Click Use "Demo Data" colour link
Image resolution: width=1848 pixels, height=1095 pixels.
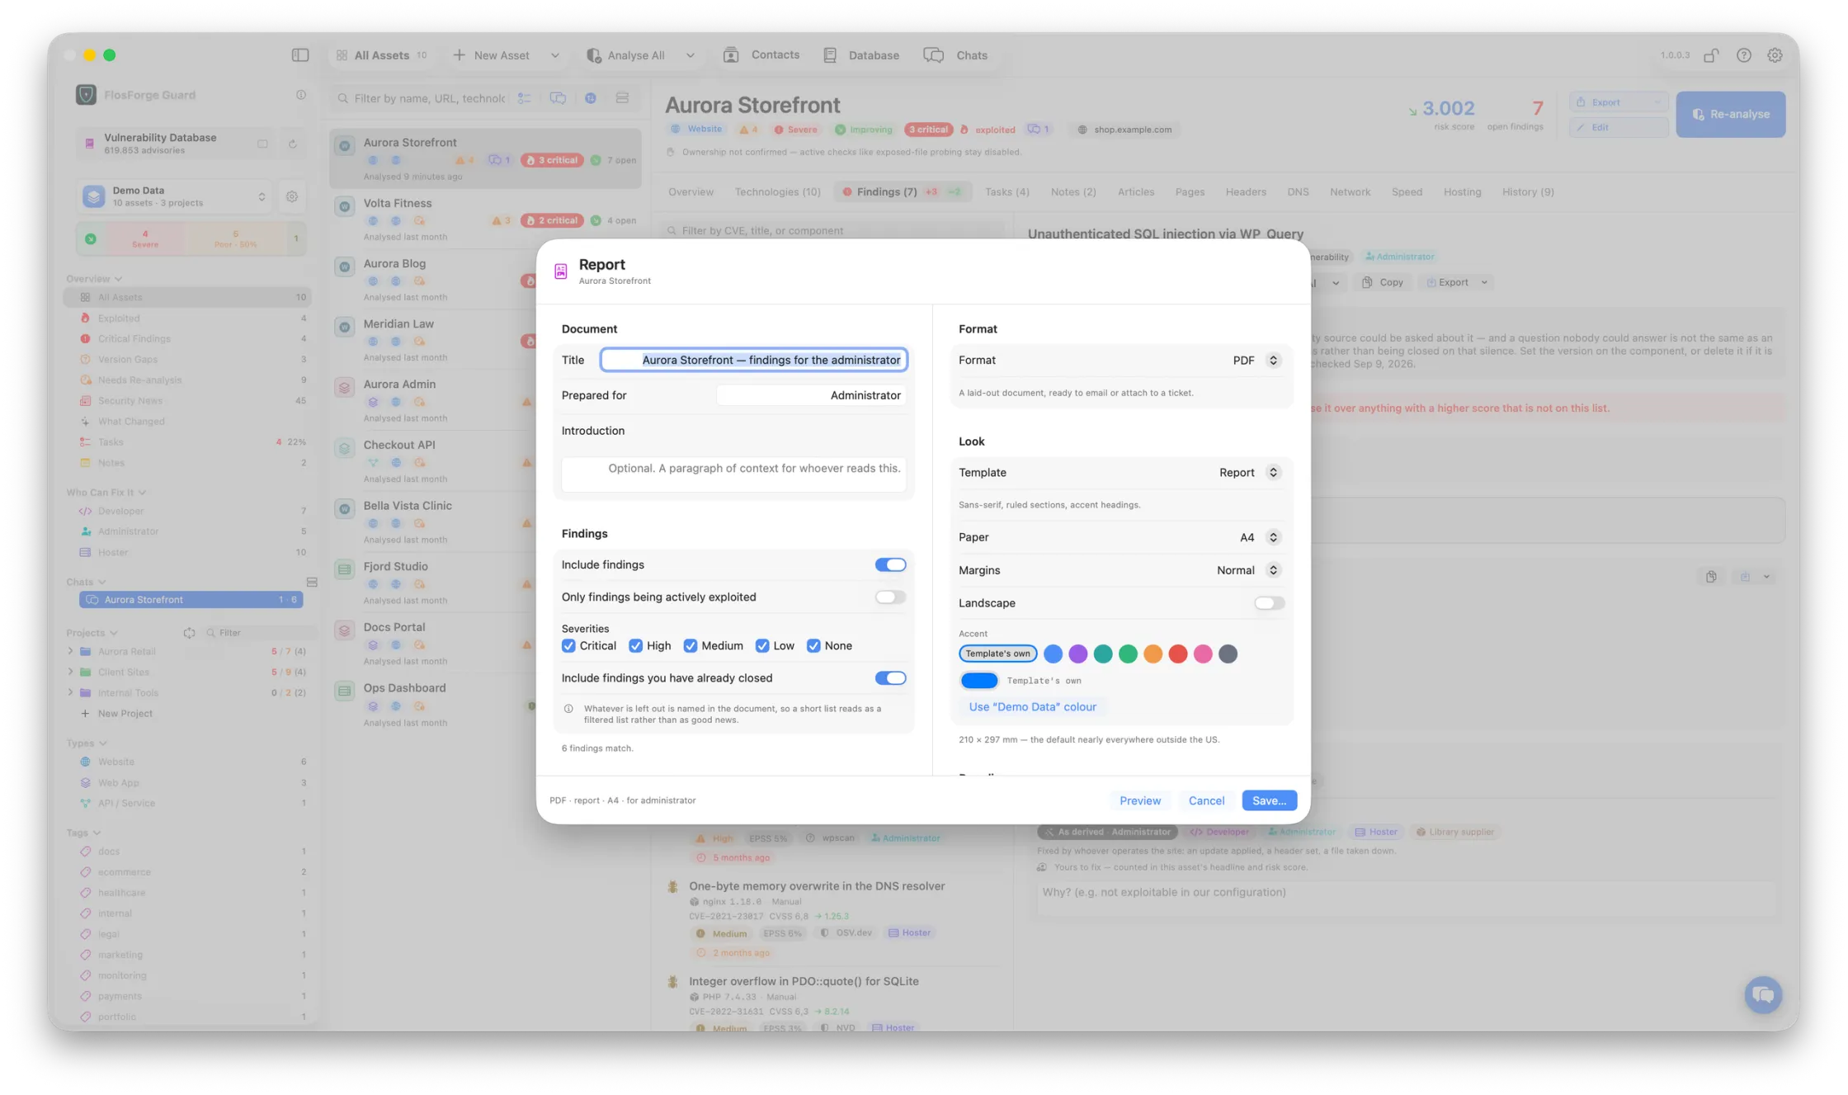[x=1032, y=706]
